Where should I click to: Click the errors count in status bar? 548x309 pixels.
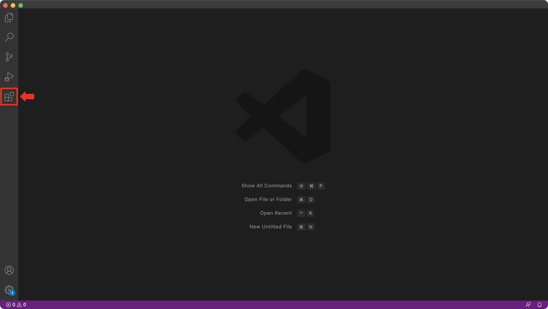(11, 305)
